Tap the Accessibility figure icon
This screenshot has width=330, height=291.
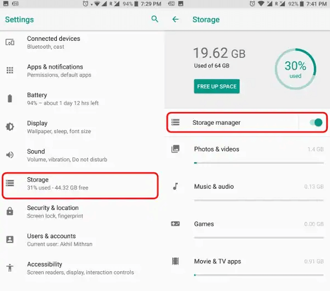(10, 268)
